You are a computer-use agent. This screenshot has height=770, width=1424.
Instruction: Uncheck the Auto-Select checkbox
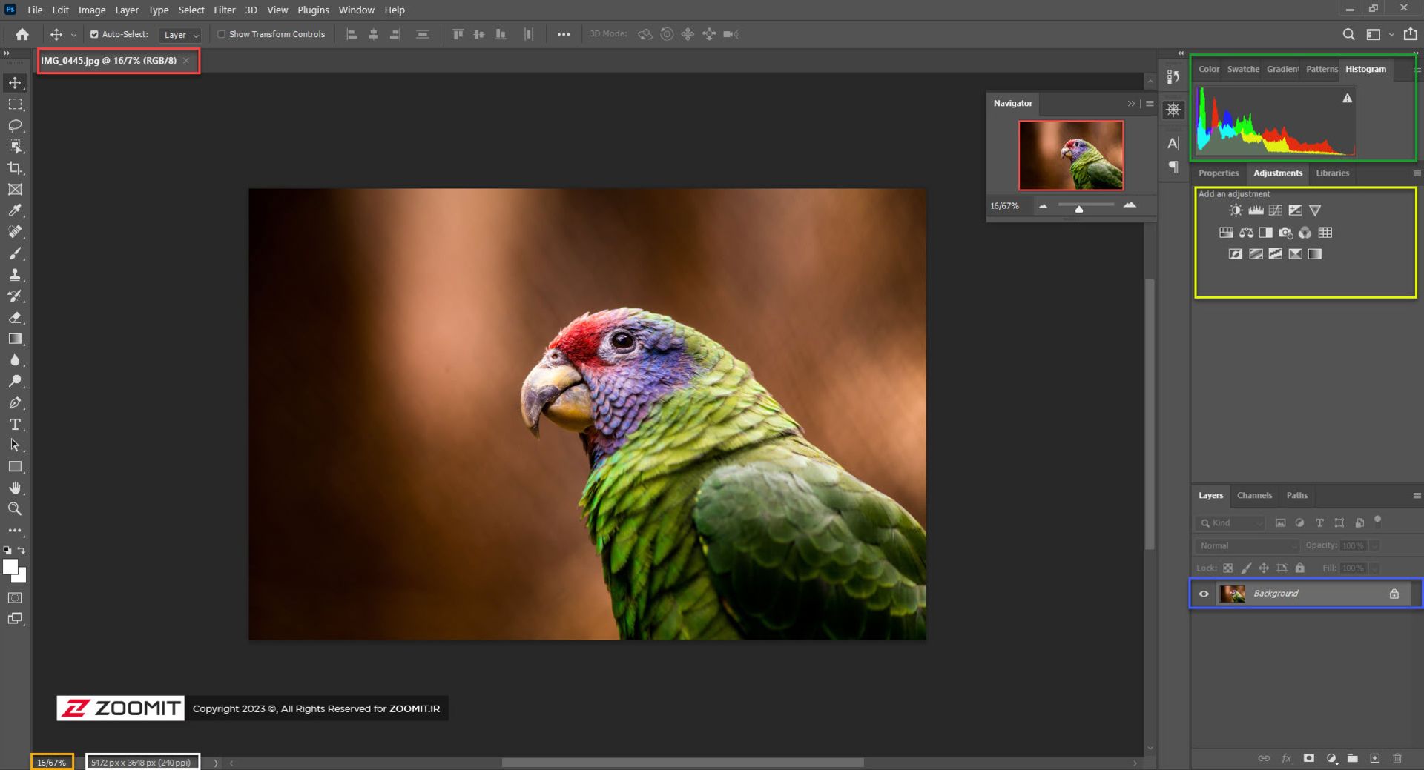[x=94, y=34]
